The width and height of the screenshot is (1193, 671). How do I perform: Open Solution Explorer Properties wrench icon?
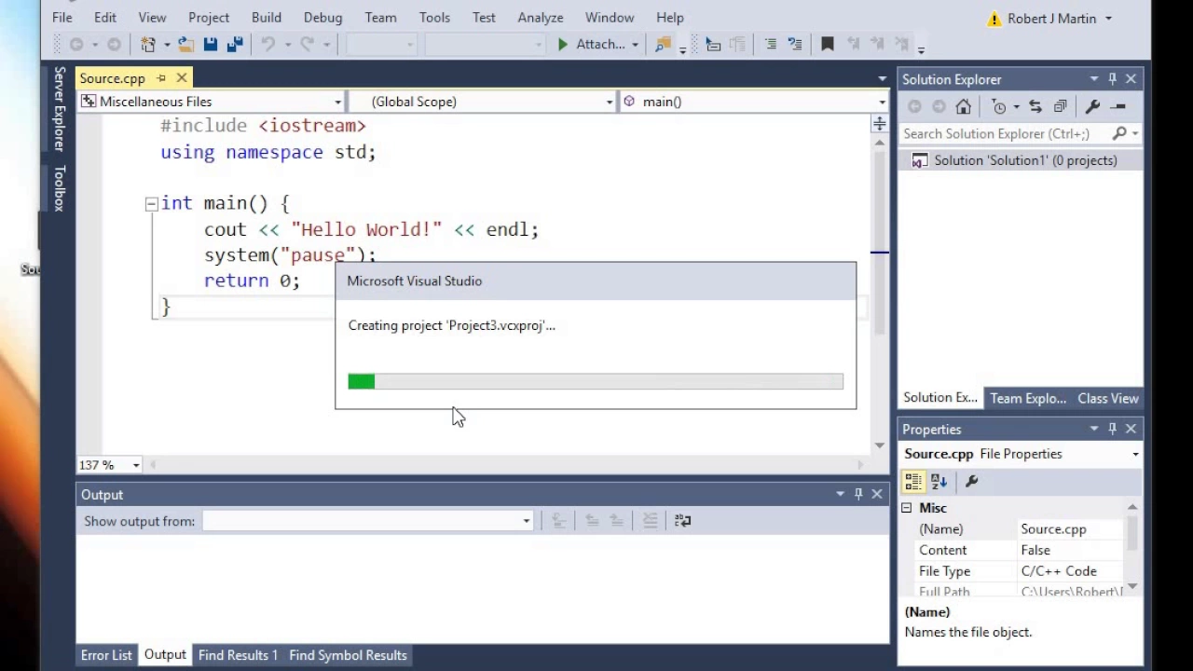(1092, 106)
